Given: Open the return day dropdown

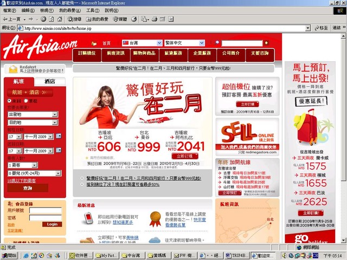Looking at the screenshot, I should click(15, 151).
